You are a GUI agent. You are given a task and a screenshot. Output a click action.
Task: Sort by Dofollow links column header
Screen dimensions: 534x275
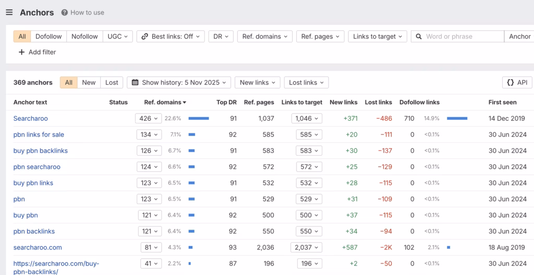420,102
